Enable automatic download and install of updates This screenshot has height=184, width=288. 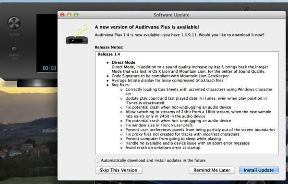(97, 161)
